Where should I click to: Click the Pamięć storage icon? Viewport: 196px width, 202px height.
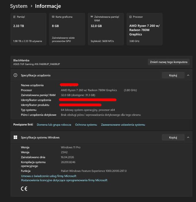tap(14, 17)
